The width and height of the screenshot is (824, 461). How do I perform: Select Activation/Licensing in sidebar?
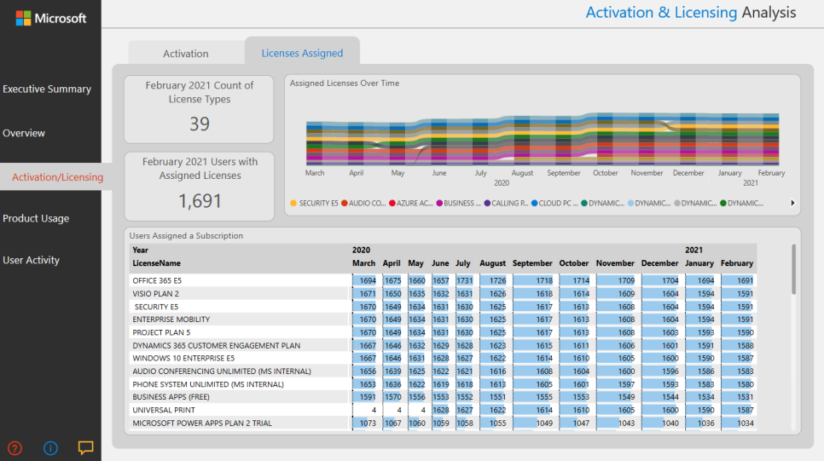point(57,177)
